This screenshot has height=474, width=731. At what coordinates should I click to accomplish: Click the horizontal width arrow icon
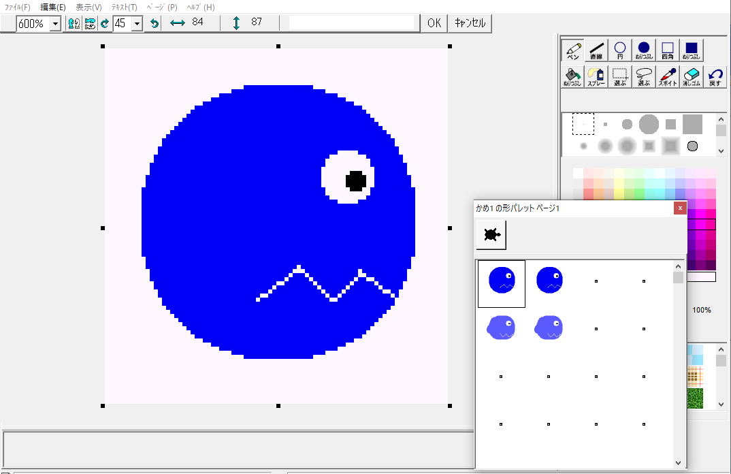(x=178, y=22)
